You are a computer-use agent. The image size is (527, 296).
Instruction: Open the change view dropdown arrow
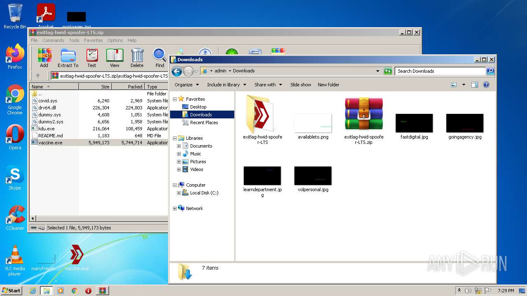464,85
